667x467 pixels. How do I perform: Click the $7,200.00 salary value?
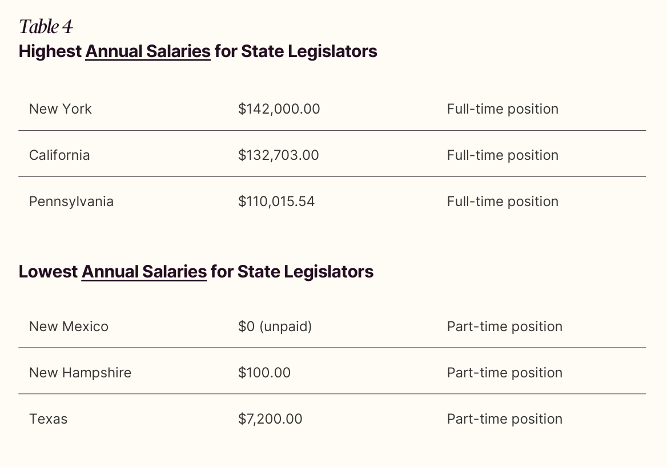(x=270, y=419)
